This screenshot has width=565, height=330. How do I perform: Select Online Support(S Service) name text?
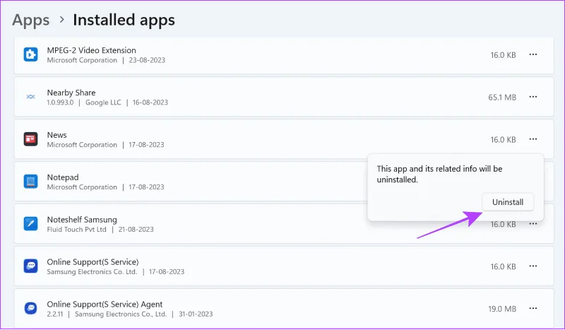pyautogui.click(x=93, y=262)
